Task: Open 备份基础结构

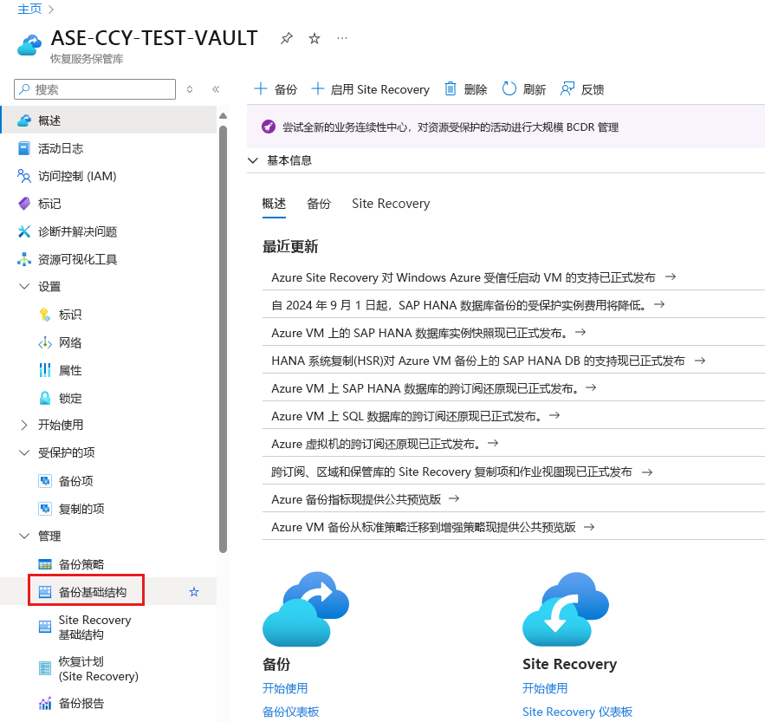Action: (92, 592)
